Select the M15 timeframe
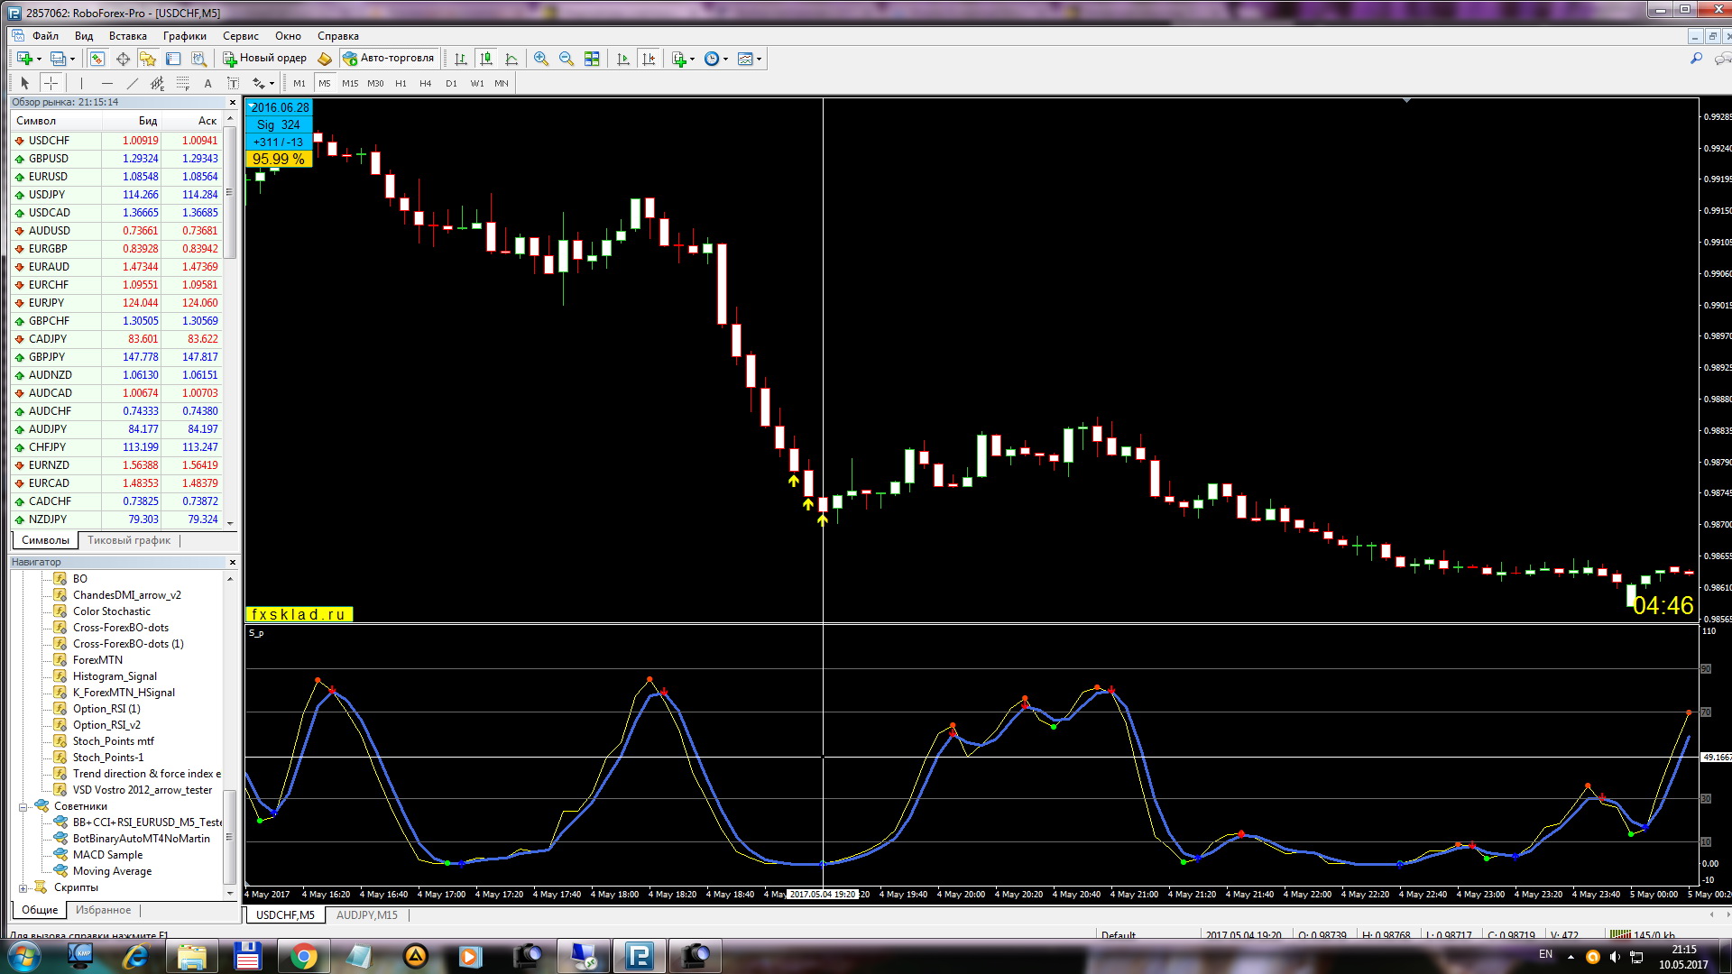Screen dimensions: 1732x974 (x=350, y=83)
